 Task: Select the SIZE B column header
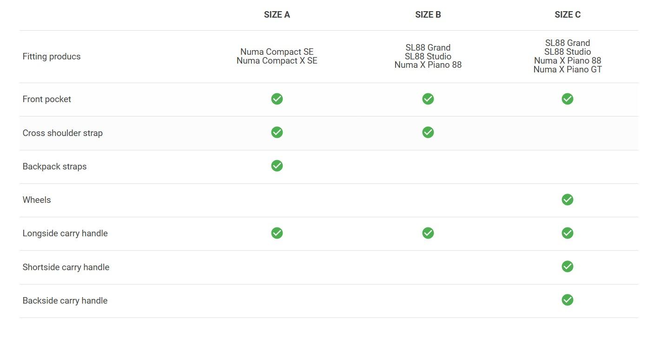[x=428, y=15]
